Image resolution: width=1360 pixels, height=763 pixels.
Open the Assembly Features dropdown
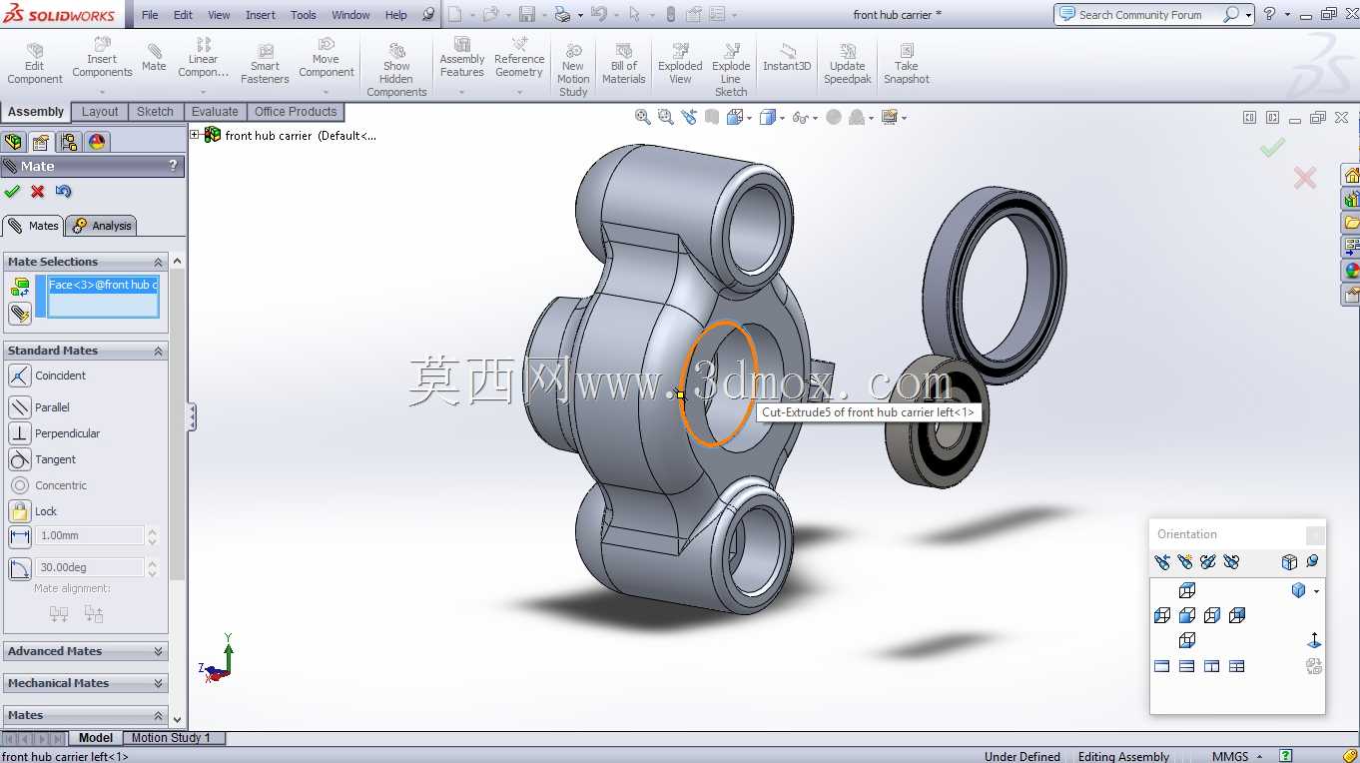461,92
